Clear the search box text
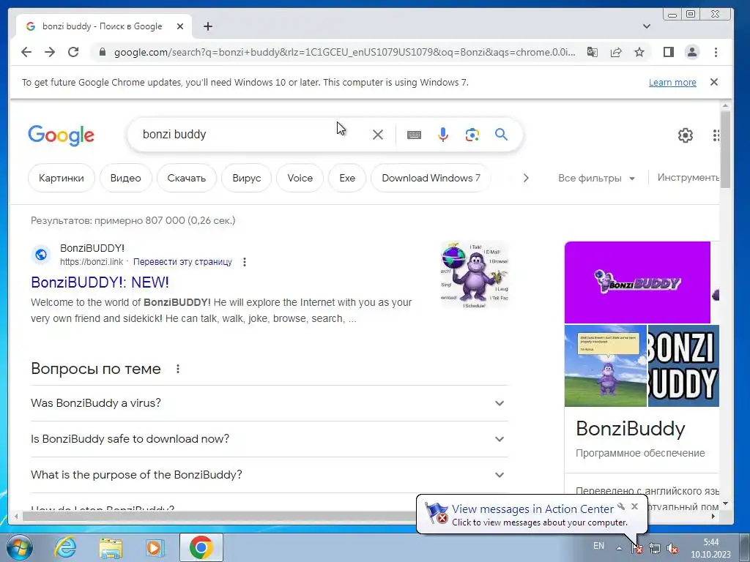 click(378, 135)
